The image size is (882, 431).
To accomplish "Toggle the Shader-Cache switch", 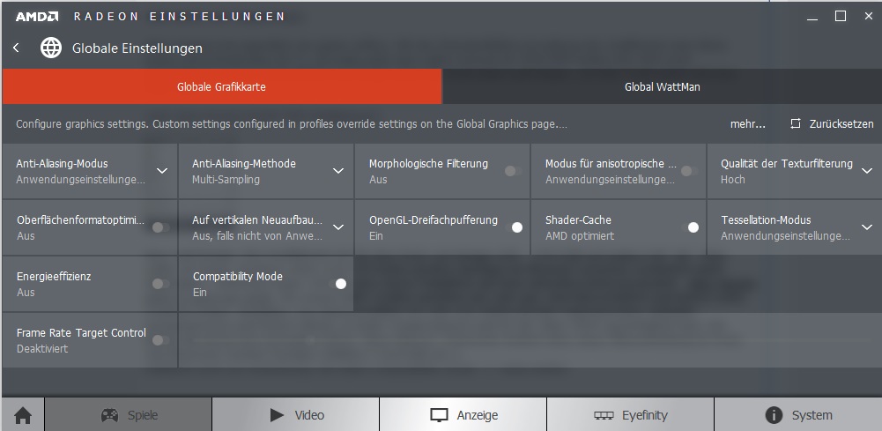I will click(x=690, y=227).
